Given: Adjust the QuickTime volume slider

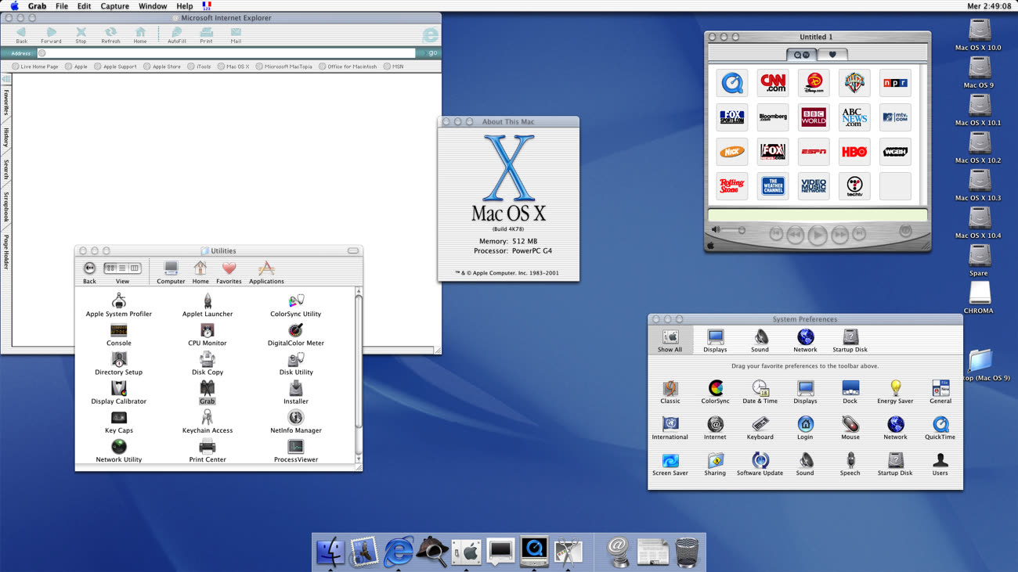Looking at the screenshot, I should 732,230.
